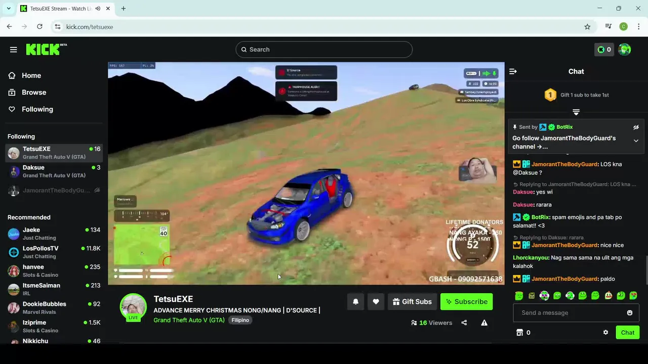This screenshot has width=648, height=364.
Task: Reload the page
Action: click(x=39, y=27)
